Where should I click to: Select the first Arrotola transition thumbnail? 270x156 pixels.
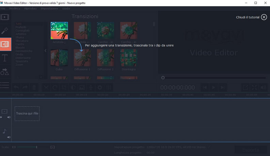click(59, 30)
